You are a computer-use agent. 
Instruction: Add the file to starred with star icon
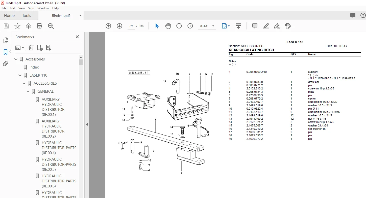tap(17, 26)
